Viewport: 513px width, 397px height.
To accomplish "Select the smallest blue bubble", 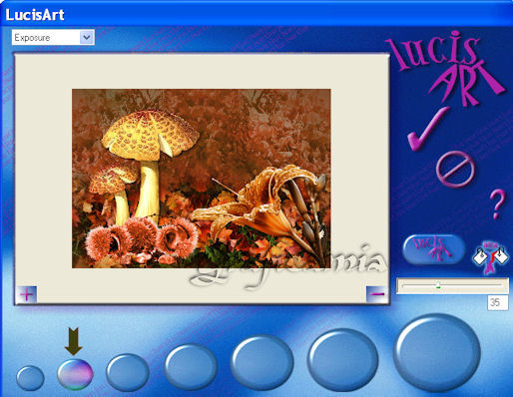I will click(x=30, y=378).
